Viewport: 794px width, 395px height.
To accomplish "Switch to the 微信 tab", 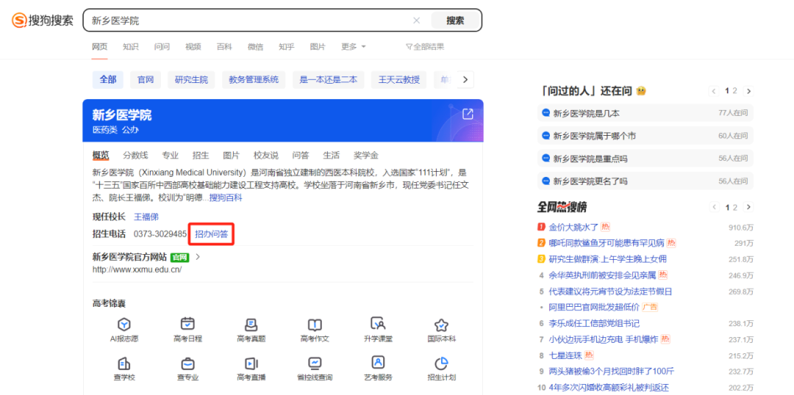I will tap(255, 46).
